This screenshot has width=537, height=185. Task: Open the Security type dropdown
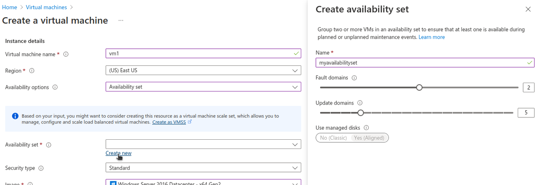click(203, 168)
